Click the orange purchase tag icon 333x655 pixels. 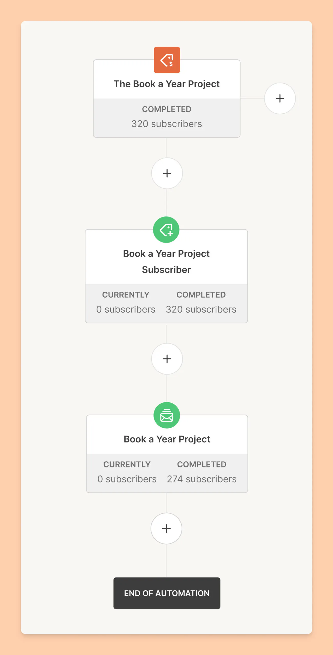167,60
